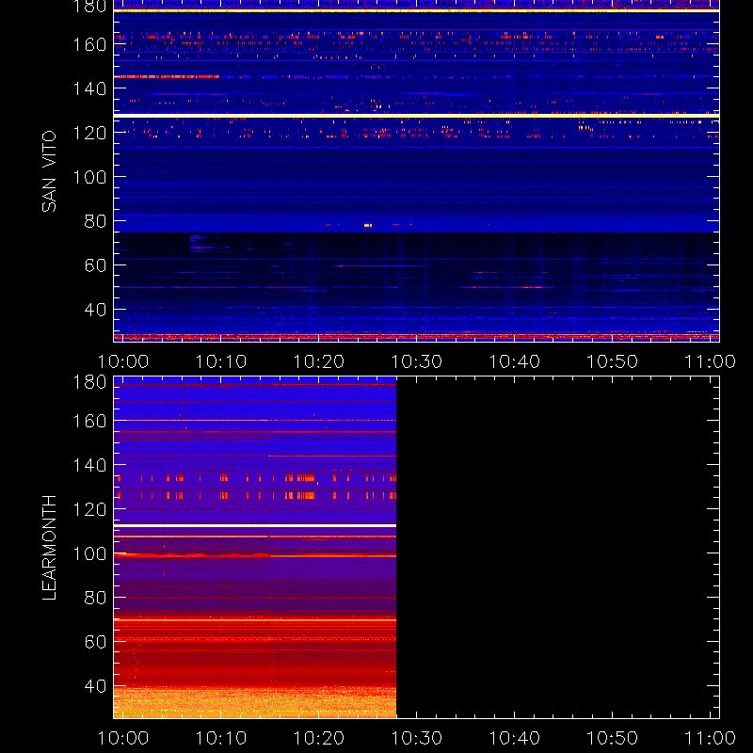Viewport: 753px width, 753px height.
Task: Select the 100 frequency label on San Vito plot
Action: click(x=89, y=177)
